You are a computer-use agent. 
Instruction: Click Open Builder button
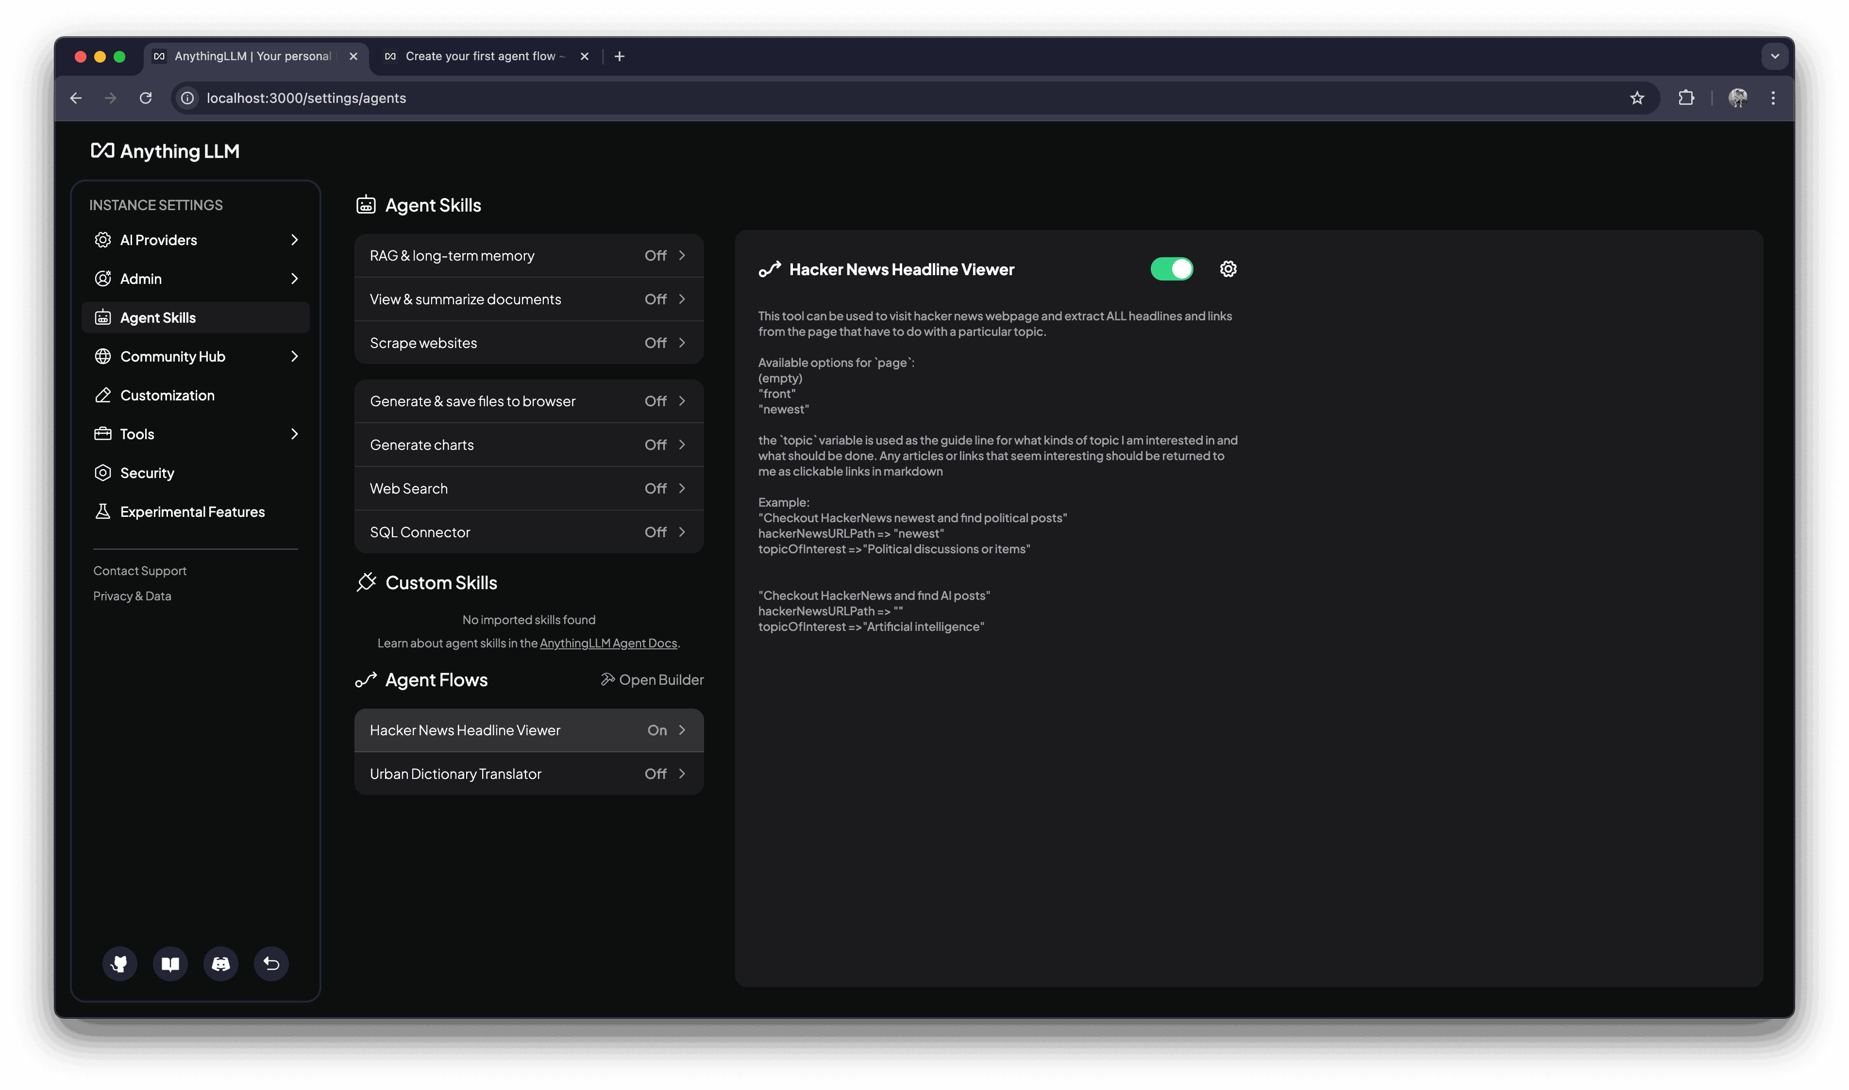point(652,680)
